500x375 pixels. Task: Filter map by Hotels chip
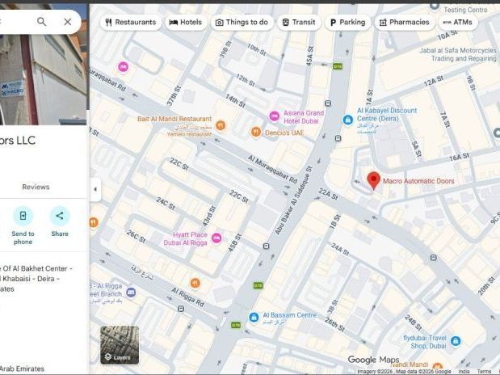point(186,23)
